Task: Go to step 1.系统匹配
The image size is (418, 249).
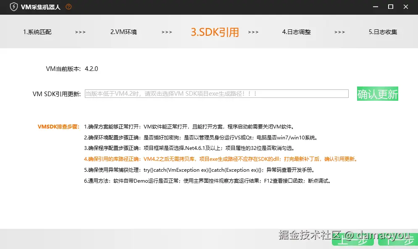Action: (37, 32)
